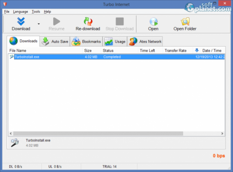Open the Language menu

[x=21, y=12]
